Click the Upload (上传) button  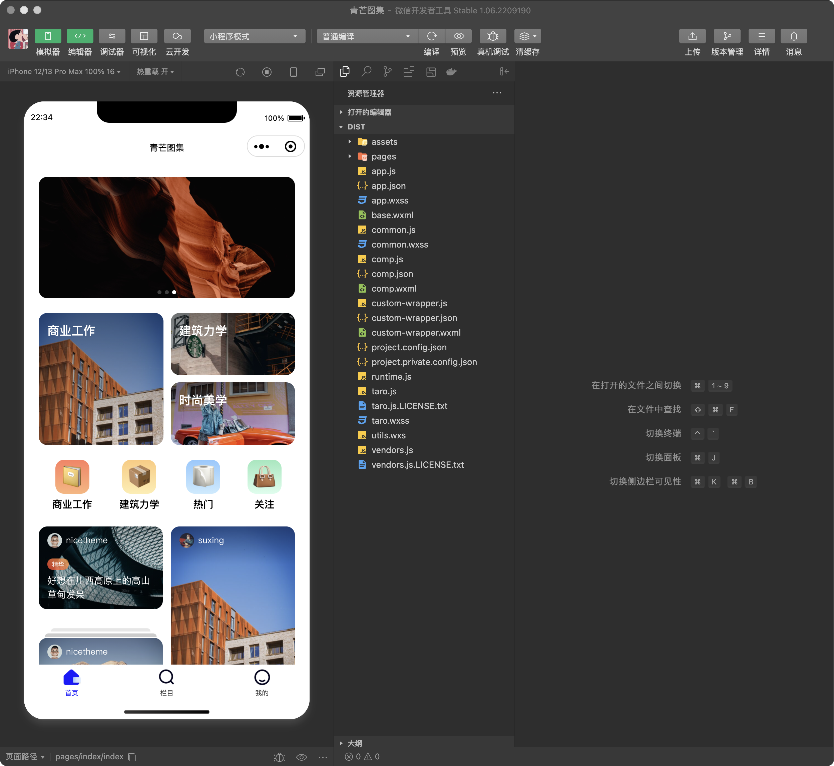(692, 36)
